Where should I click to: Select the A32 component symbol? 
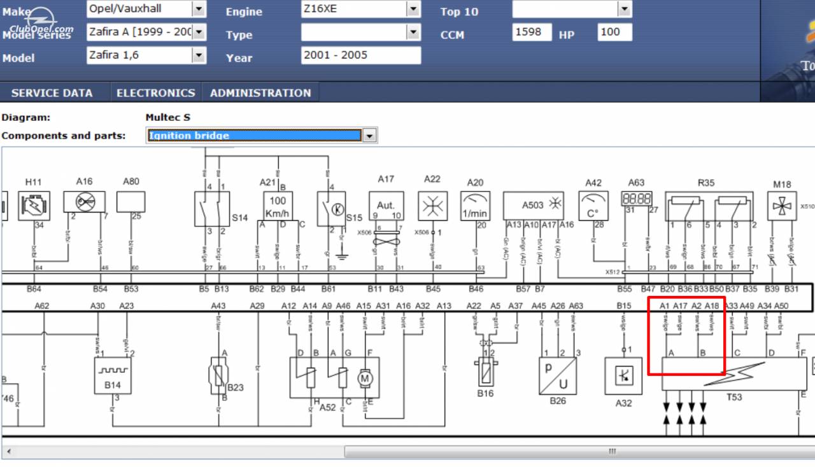(x=623, y=375)
